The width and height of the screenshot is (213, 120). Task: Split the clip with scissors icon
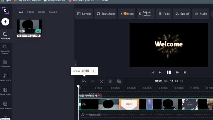(x=102, y=81)
